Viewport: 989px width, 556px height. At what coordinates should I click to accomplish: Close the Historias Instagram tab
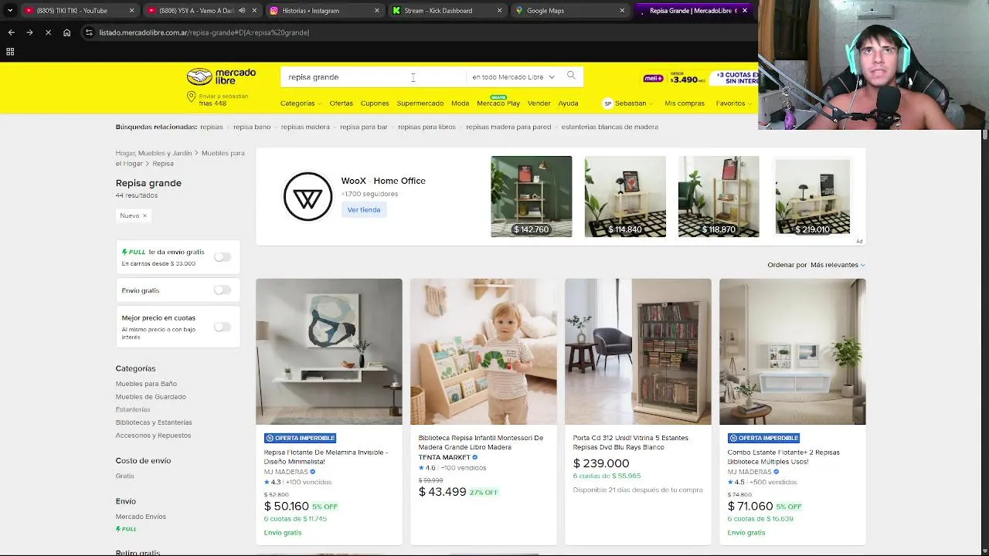377,11
